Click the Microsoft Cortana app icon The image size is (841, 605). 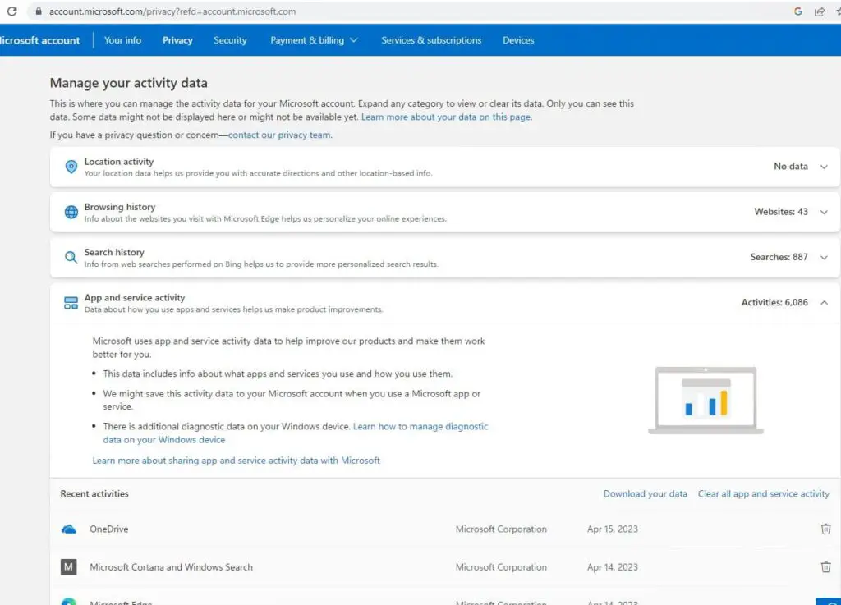[68, 566]
